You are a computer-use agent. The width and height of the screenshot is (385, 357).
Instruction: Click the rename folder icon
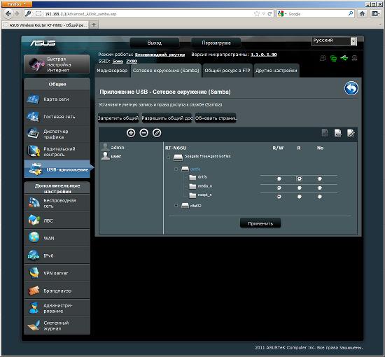coord(351,133)
